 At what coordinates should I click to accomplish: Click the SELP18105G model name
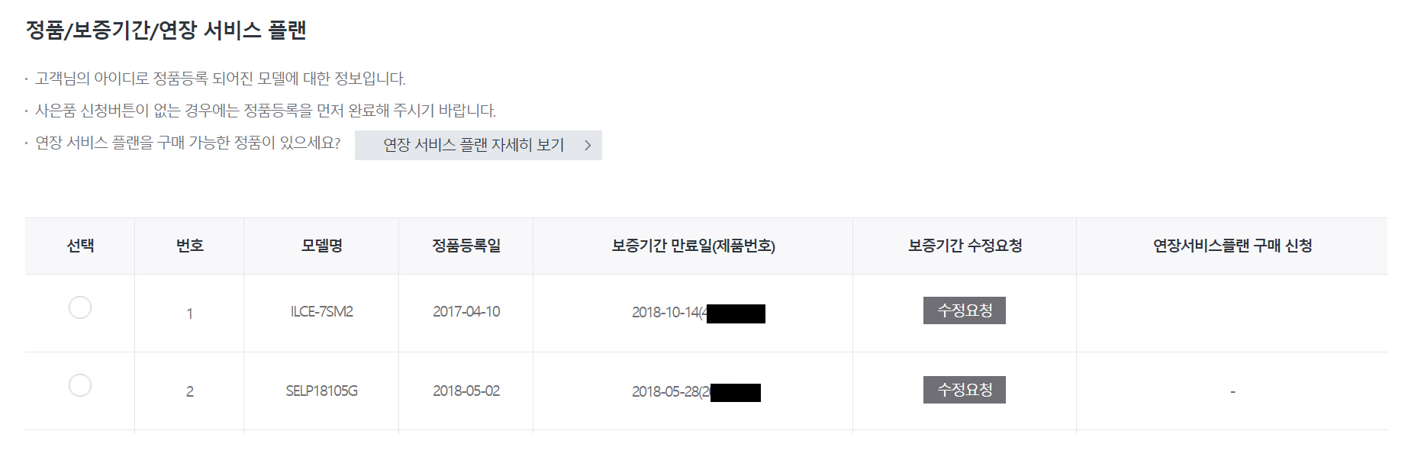click(x=321, y=391)
